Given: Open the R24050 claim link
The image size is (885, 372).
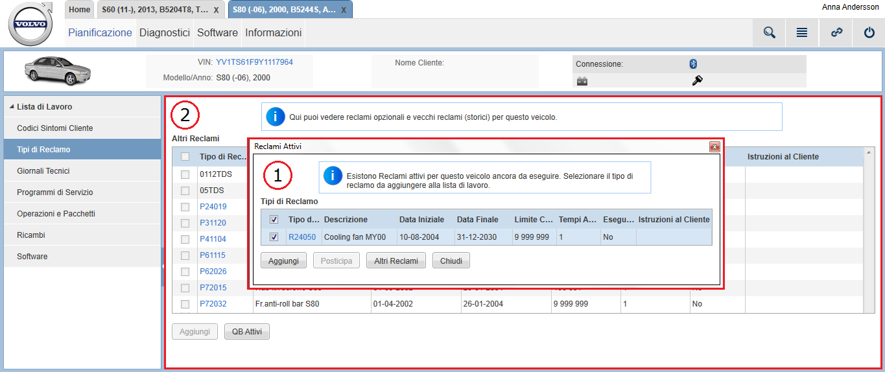Looking at the screenshot, I should coord(301,237).
